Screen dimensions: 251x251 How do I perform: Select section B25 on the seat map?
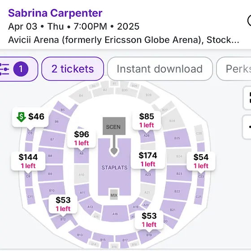pyautogui.click(x=177, y=138)
